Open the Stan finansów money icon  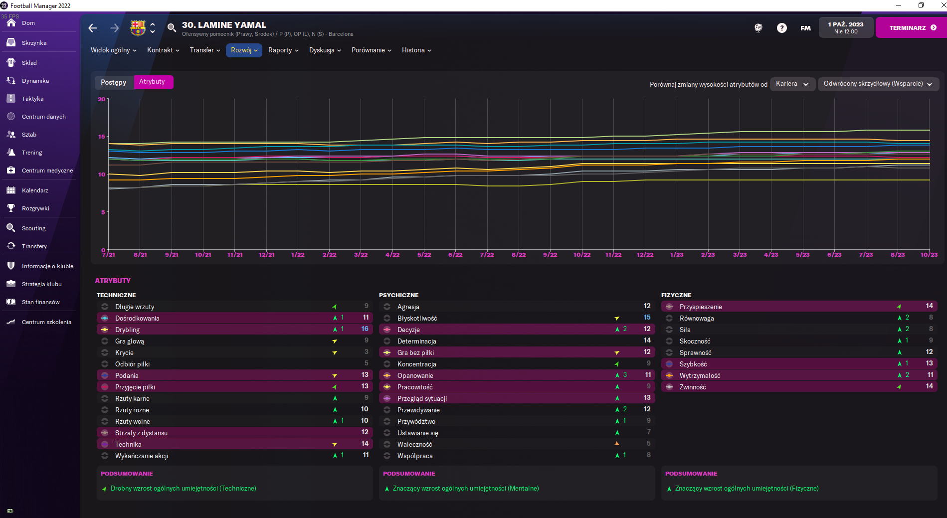click(x=11, y=302)
